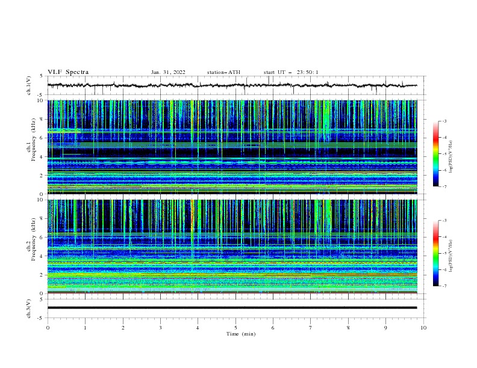Click the upper color scale bar

point(435,154)
